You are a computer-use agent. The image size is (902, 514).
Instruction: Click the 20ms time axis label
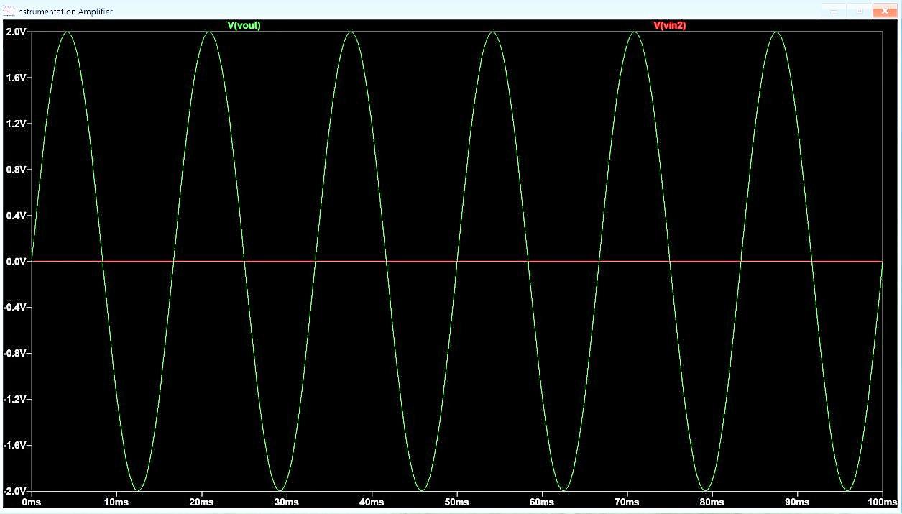[x=201, y=502]
